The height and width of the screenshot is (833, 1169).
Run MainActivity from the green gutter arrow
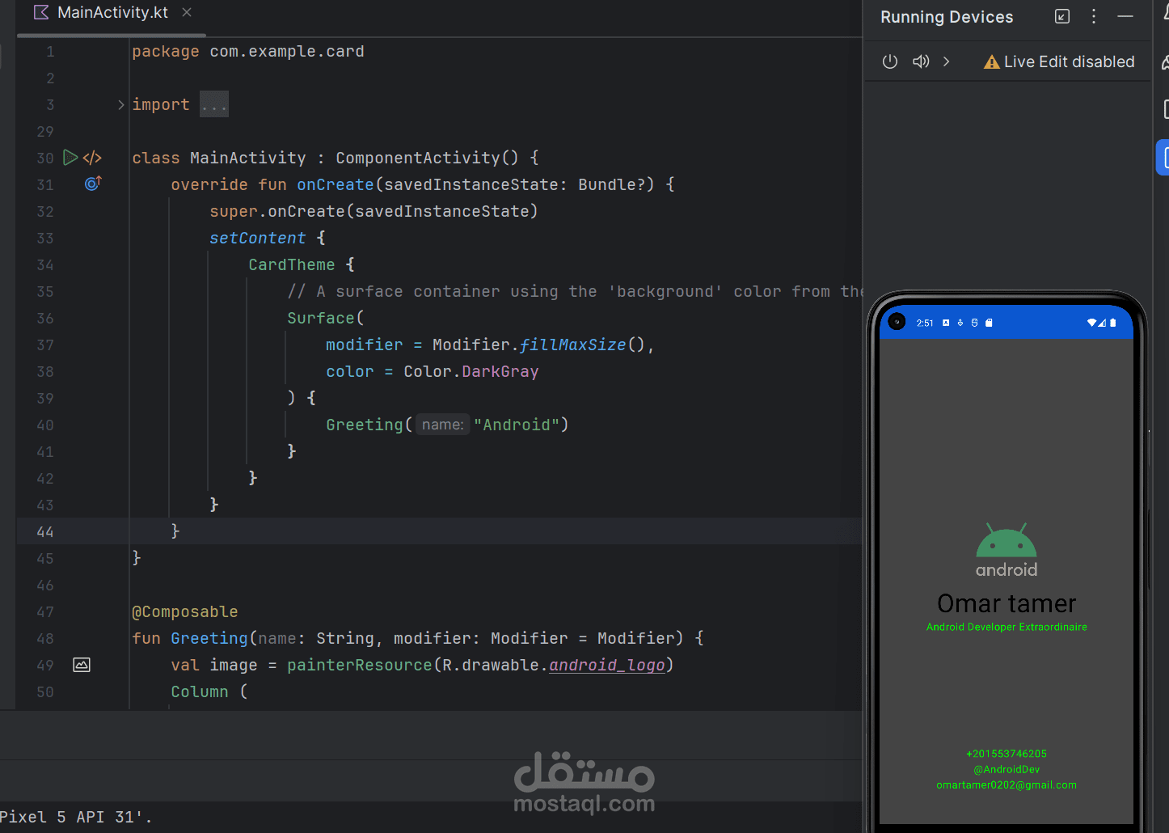[x=70, y=158]
